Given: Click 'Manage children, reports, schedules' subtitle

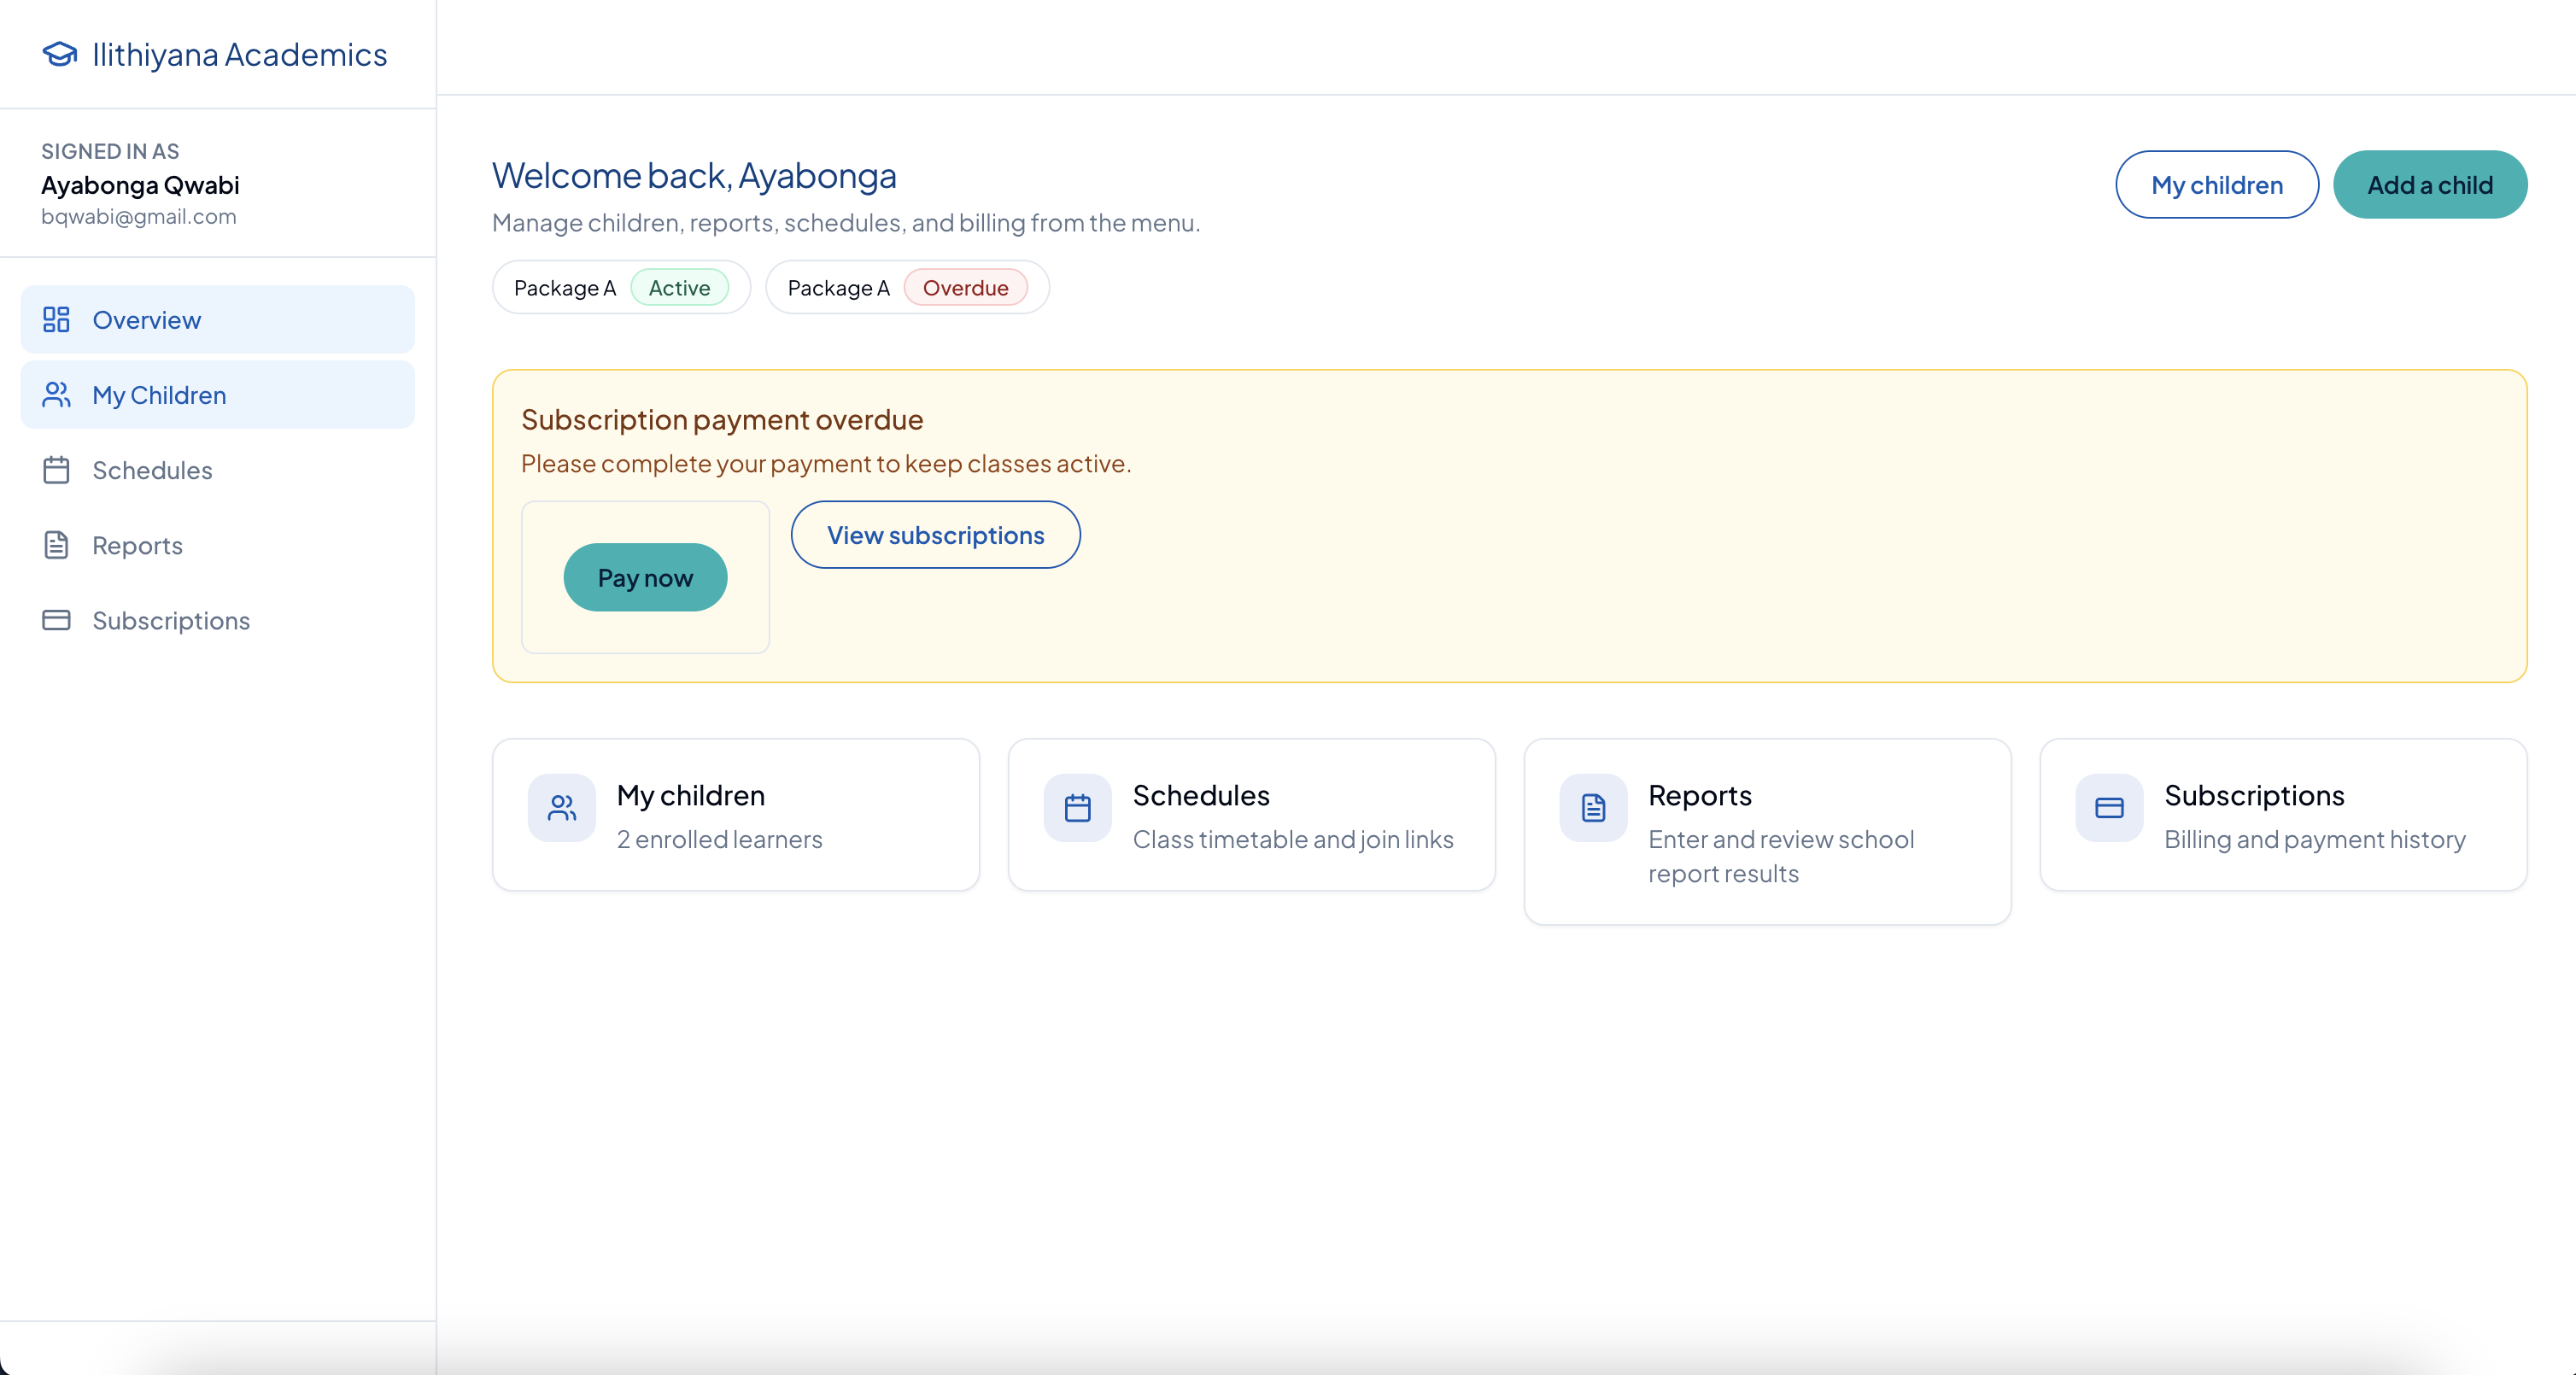Looking at the screenshot, I should [846, 222].
